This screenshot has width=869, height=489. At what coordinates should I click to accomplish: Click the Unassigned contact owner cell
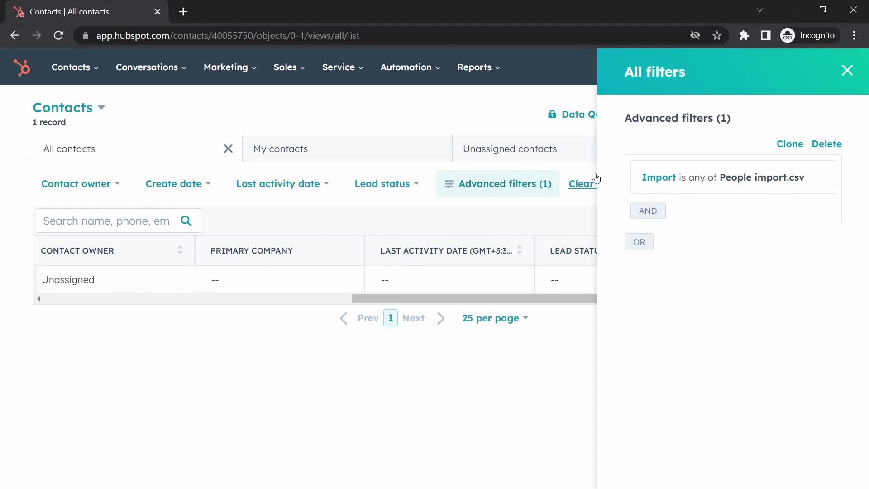click(x=114, y=280)
